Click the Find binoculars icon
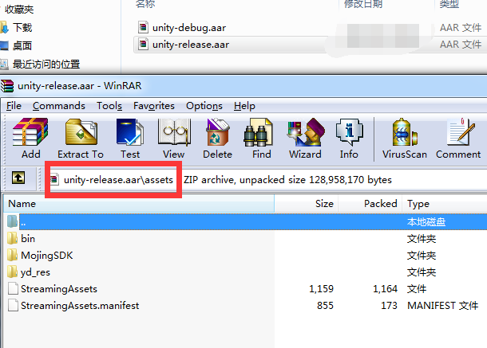The width and height of the screenshot is (487, 348). (259, 132)
